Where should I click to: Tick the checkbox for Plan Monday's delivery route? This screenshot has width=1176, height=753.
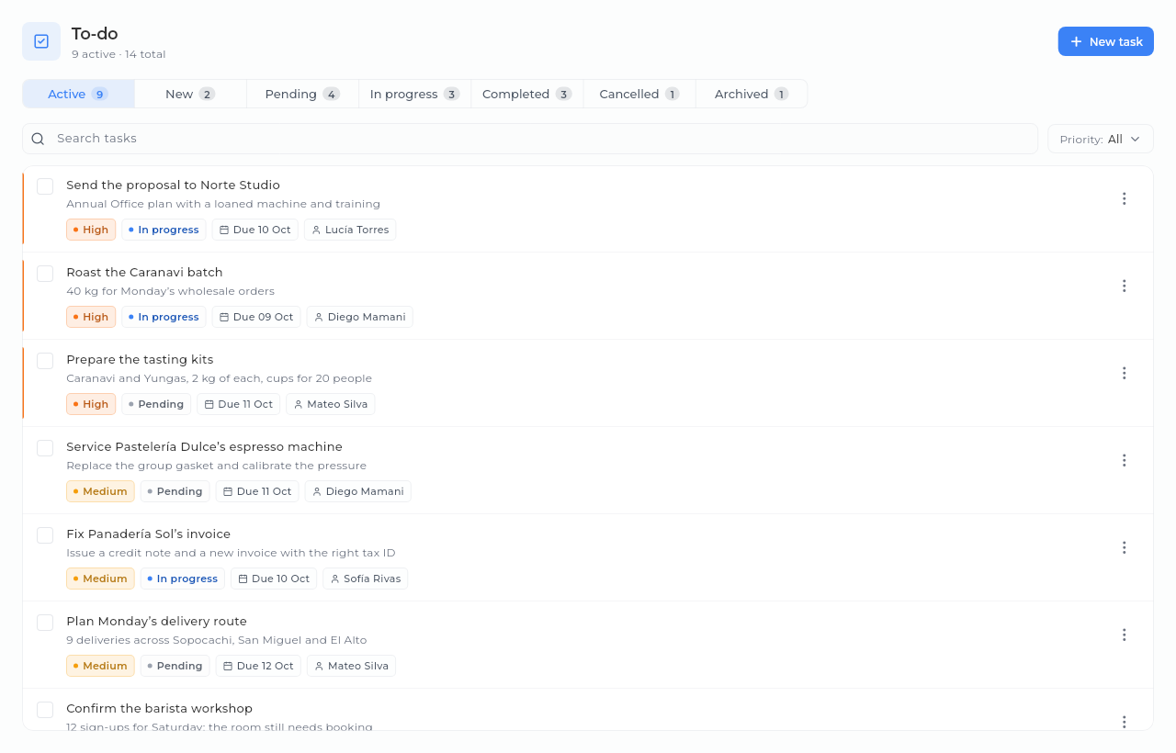(x=45, y=623)
